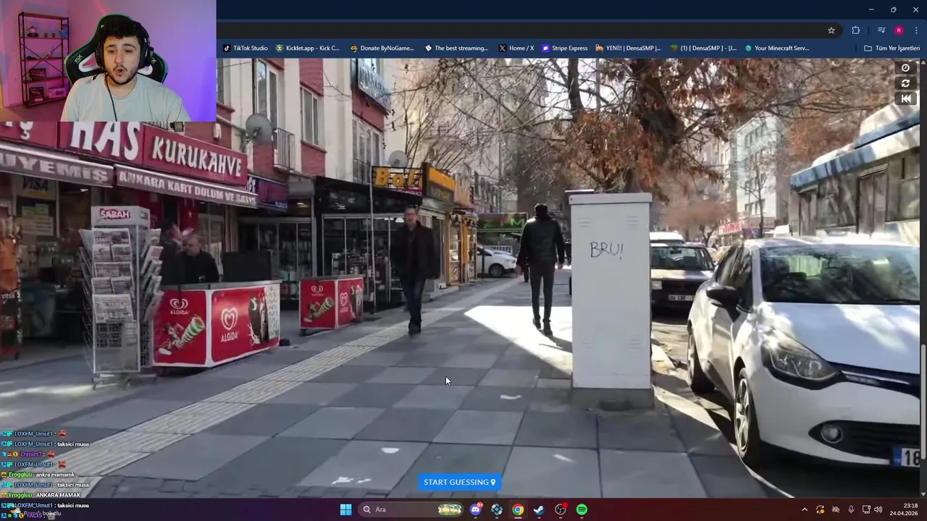The image size is (927, 521).
Task: Click the microphone tray icon
Action: coord(851,509)
